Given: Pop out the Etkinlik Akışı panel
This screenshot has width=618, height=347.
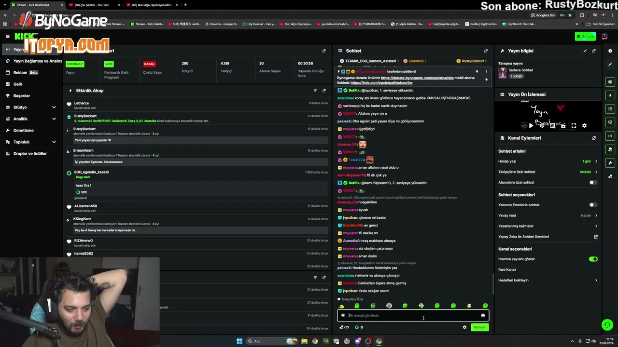Looking at the screenshot, I should click(324, 91).
